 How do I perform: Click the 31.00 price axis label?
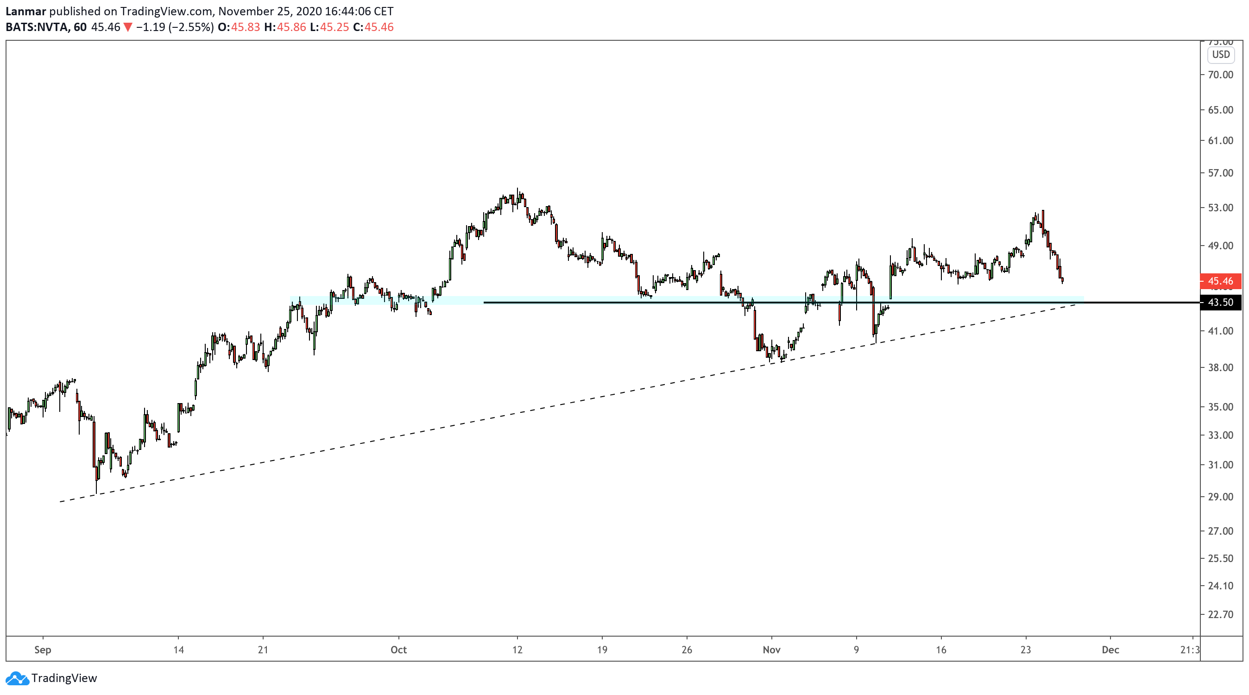(1220, 465)
